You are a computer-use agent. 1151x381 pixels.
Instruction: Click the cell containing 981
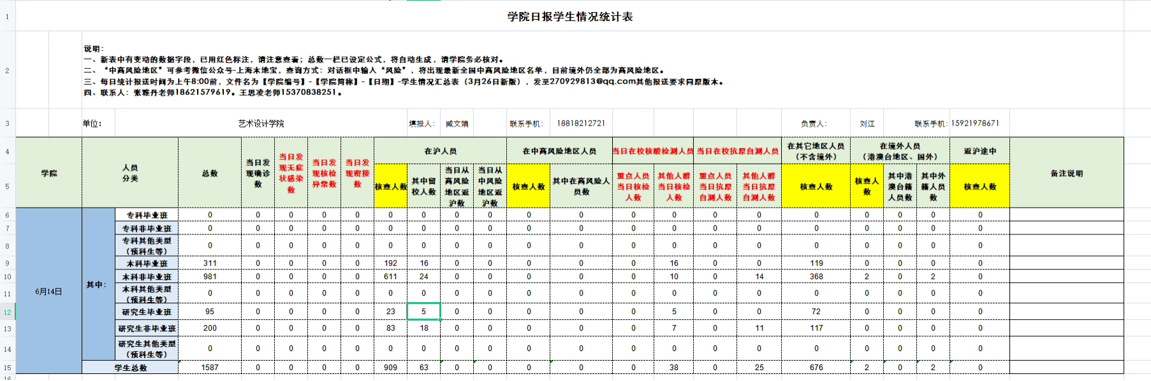pyautogui.click(x=210, y=277)
